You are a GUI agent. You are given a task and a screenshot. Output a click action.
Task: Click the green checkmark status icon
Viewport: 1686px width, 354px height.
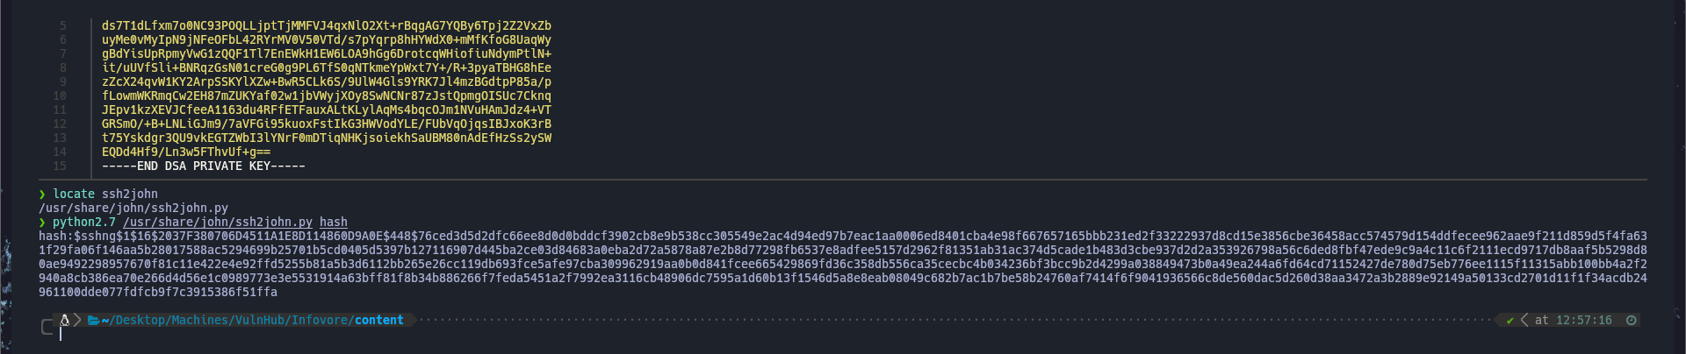click(x=1510, y=321)
